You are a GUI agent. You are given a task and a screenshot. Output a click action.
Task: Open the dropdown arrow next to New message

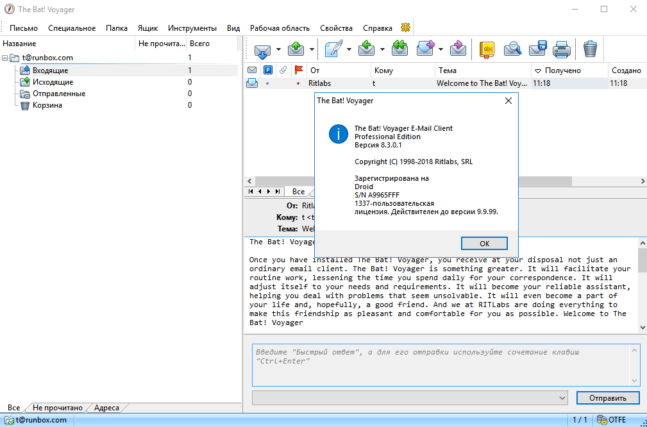[349, 49]
